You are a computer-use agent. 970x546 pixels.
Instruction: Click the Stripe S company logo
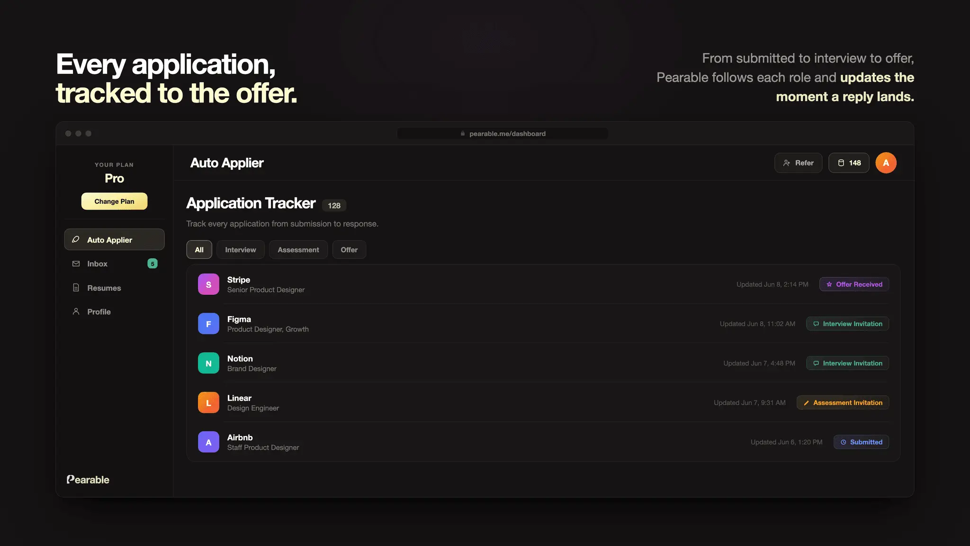pyautogui.click(x=208, y=284)
